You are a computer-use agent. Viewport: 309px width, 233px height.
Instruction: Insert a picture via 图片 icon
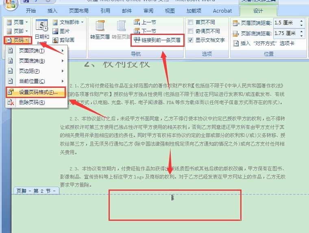click(x=55, y=31)
